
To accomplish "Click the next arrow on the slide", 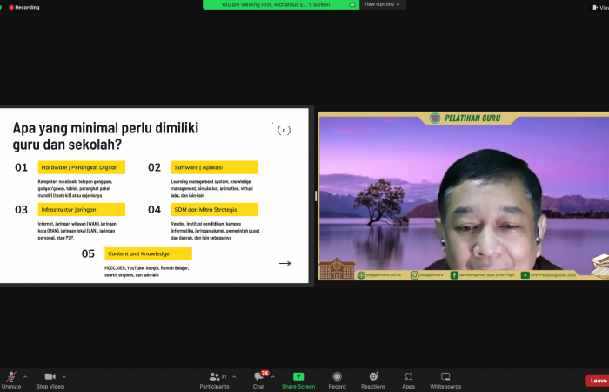I will pyautogui.click(x=284, y=263).
